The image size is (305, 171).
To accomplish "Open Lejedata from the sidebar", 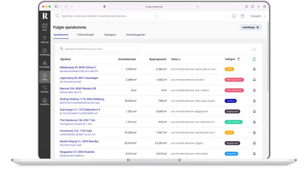I will [45, 101].
